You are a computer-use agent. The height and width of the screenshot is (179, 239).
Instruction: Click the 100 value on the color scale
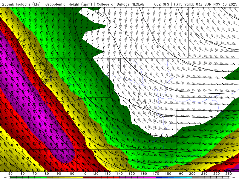point(71,174)
